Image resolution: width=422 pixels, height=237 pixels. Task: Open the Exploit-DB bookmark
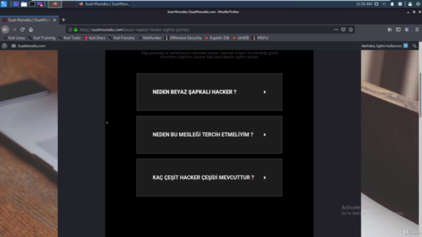click(217, 38)
